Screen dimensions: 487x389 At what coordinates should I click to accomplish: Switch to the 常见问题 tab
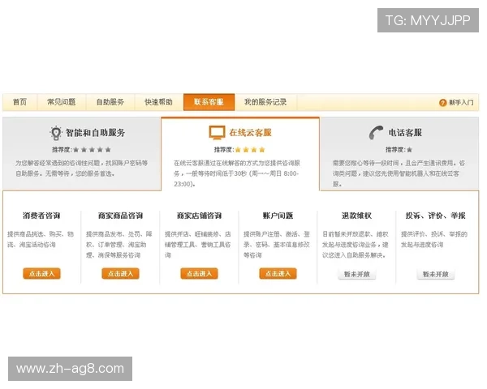pos(62,102)
